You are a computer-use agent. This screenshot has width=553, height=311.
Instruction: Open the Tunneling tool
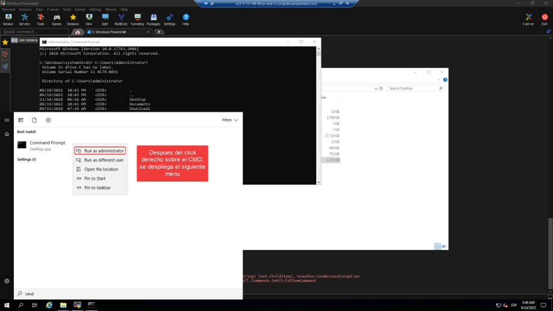pos(137,20)
